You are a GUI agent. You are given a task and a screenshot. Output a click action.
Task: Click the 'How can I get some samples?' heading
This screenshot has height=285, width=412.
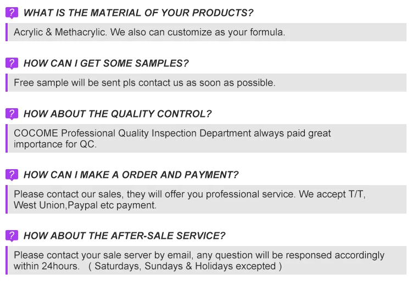point(106,63)
